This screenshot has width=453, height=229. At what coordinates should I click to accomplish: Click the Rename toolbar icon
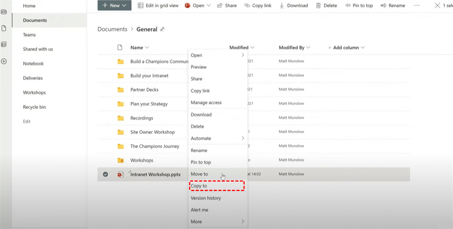point(384,5)
